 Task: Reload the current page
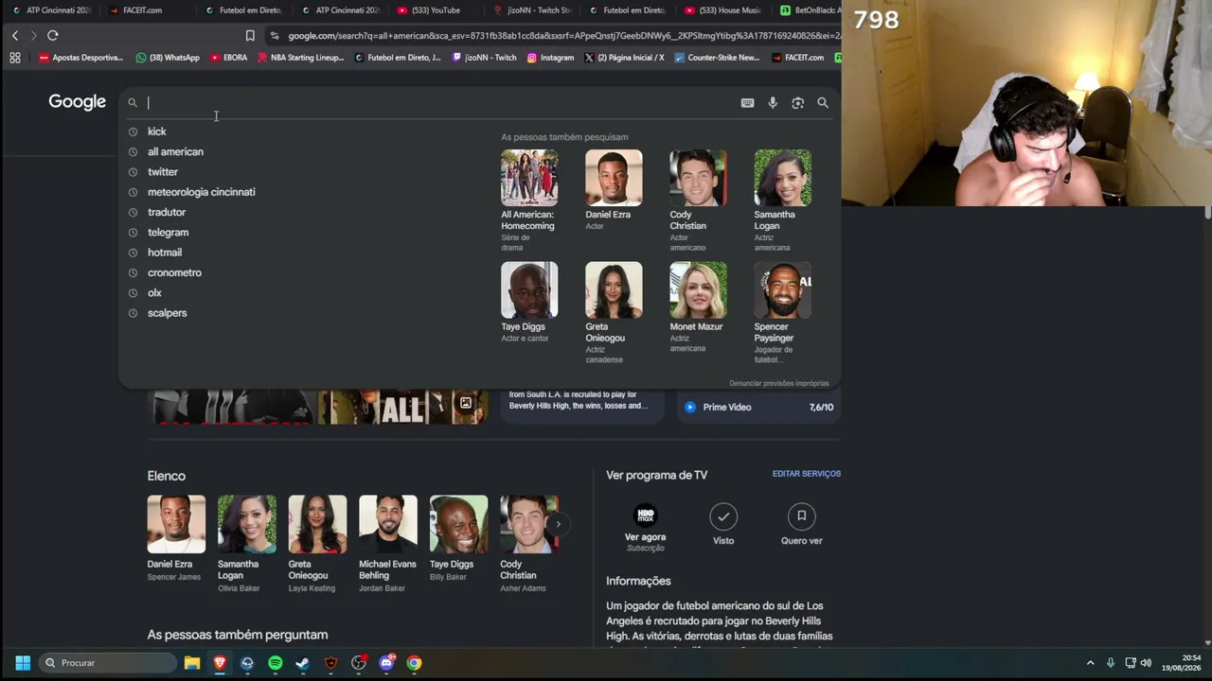[x=53, y=35]
